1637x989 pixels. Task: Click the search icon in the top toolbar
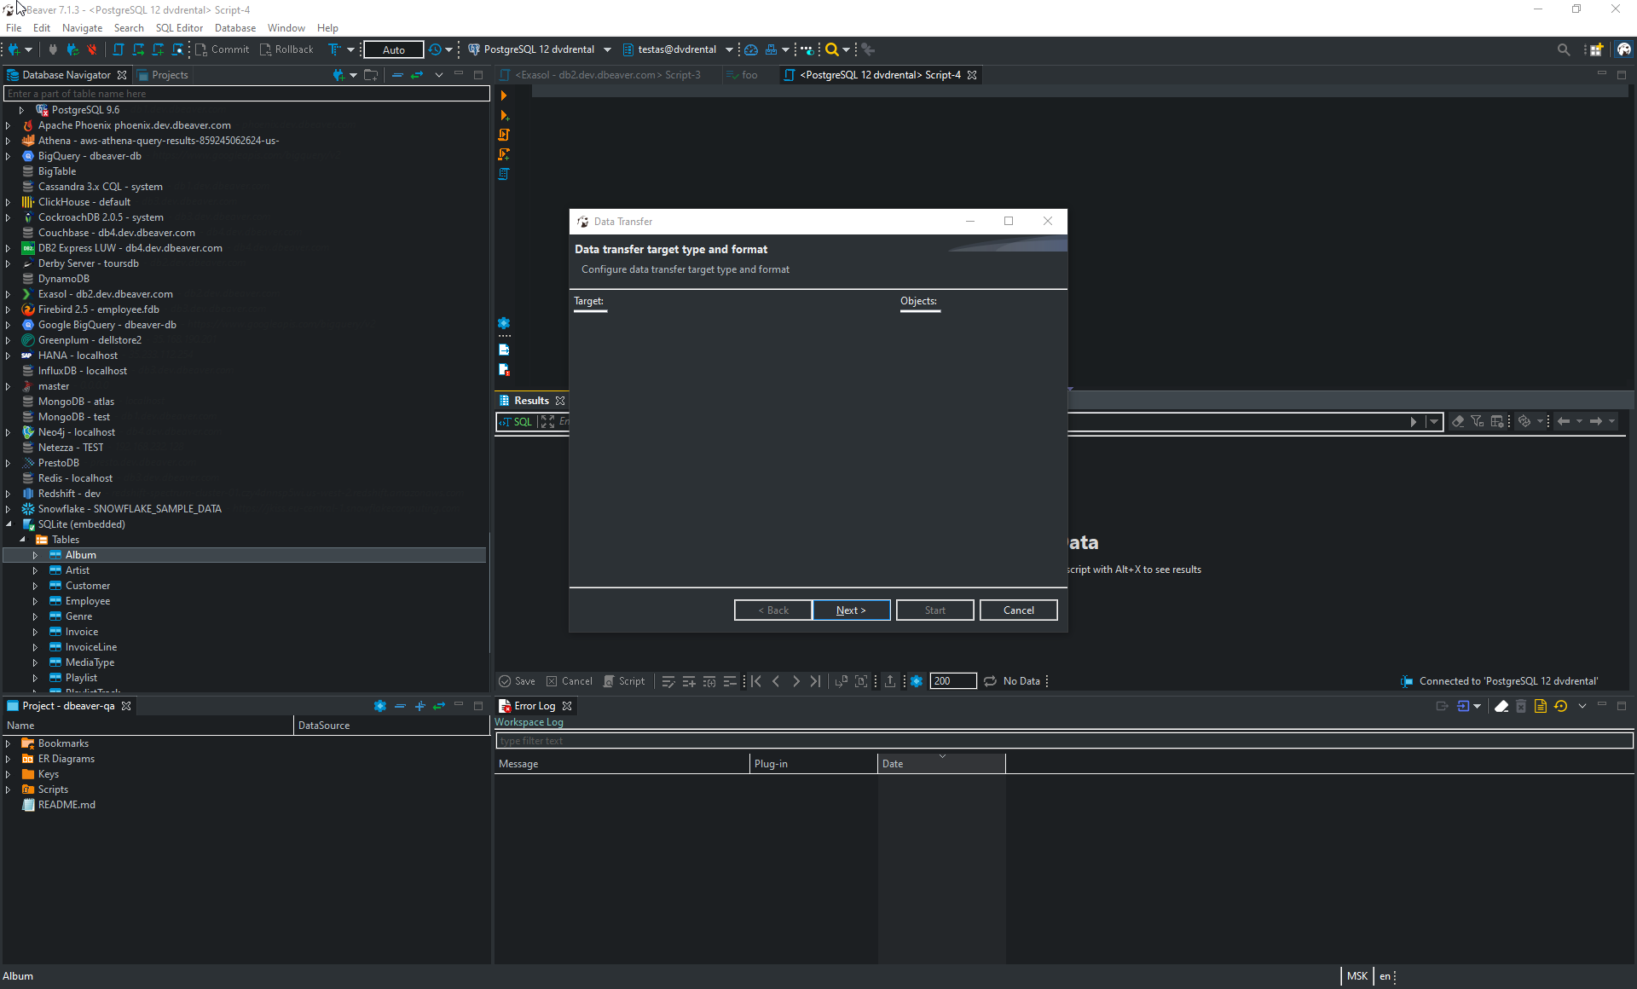pyautogui.click(x=1564, y=49)
